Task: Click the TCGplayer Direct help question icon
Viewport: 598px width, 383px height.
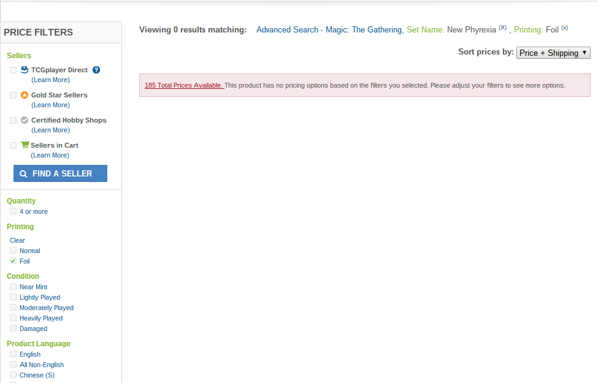Action: coord(96,70)
